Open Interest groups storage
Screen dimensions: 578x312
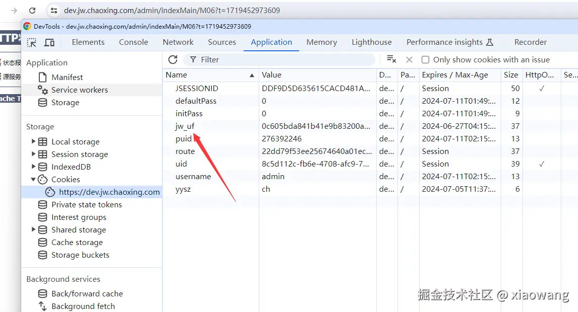click(79, 217)
